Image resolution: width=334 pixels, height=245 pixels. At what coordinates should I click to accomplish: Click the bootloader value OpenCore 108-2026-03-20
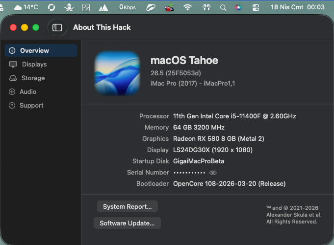[x=229, y=184]
